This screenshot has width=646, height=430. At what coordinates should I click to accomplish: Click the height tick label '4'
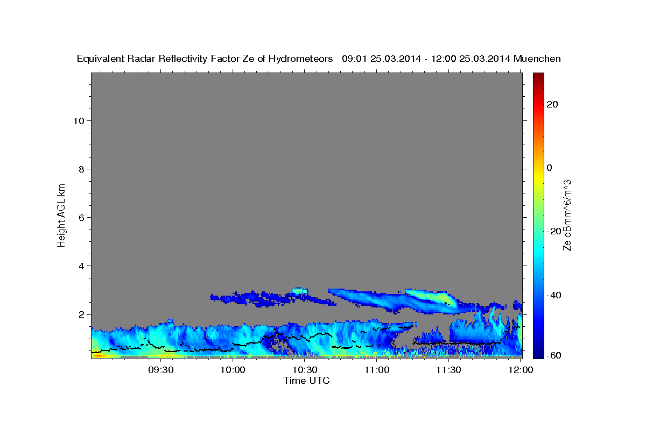80,266
